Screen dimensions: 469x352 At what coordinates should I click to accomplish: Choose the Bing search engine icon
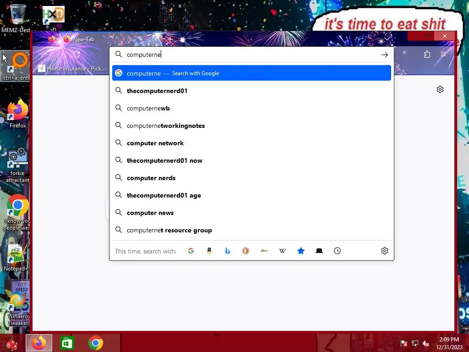click(x=227, y=251)
